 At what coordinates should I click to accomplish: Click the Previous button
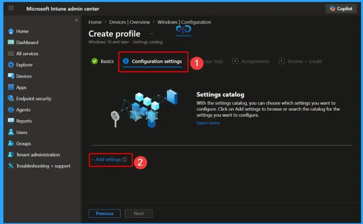(x=105, y=213)
